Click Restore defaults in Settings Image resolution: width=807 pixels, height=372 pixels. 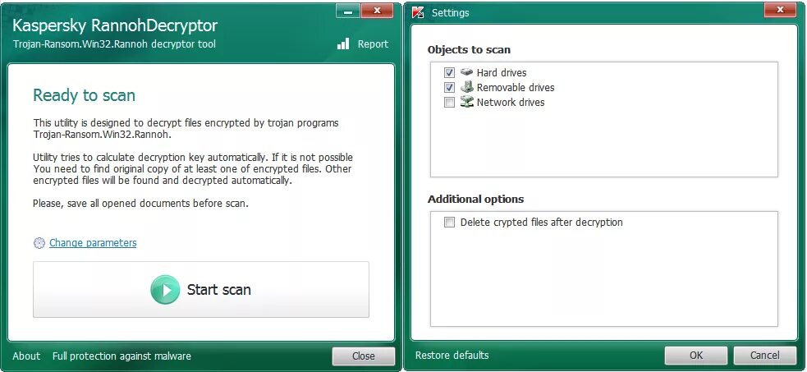click(x=452, y=355)
